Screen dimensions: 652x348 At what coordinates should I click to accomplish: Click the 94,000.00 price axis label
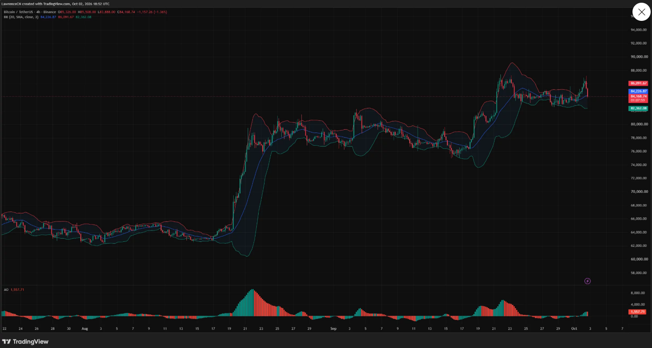click(639, 30)
